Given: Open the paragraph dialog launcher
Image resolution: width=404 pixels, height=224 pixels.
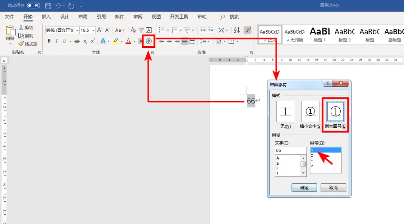Looking at the screenshot, I should pyautogui.click(x=251, y=53).
